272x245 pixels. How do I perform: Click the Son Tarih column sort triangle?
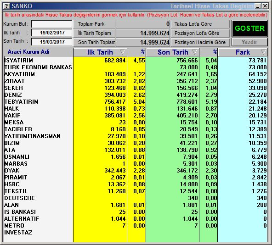click(194, 52)
